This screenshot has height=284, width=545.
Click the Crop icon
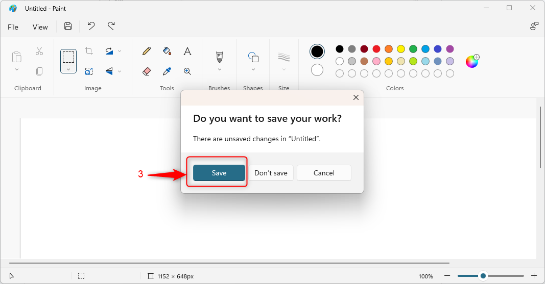coord(89,51)
